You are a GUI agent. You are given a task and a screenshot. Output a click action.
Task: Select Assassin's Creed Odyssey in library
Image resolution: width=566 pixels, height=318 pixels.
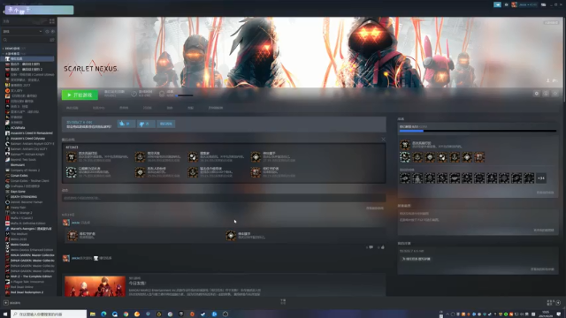[x=27, y=139]
